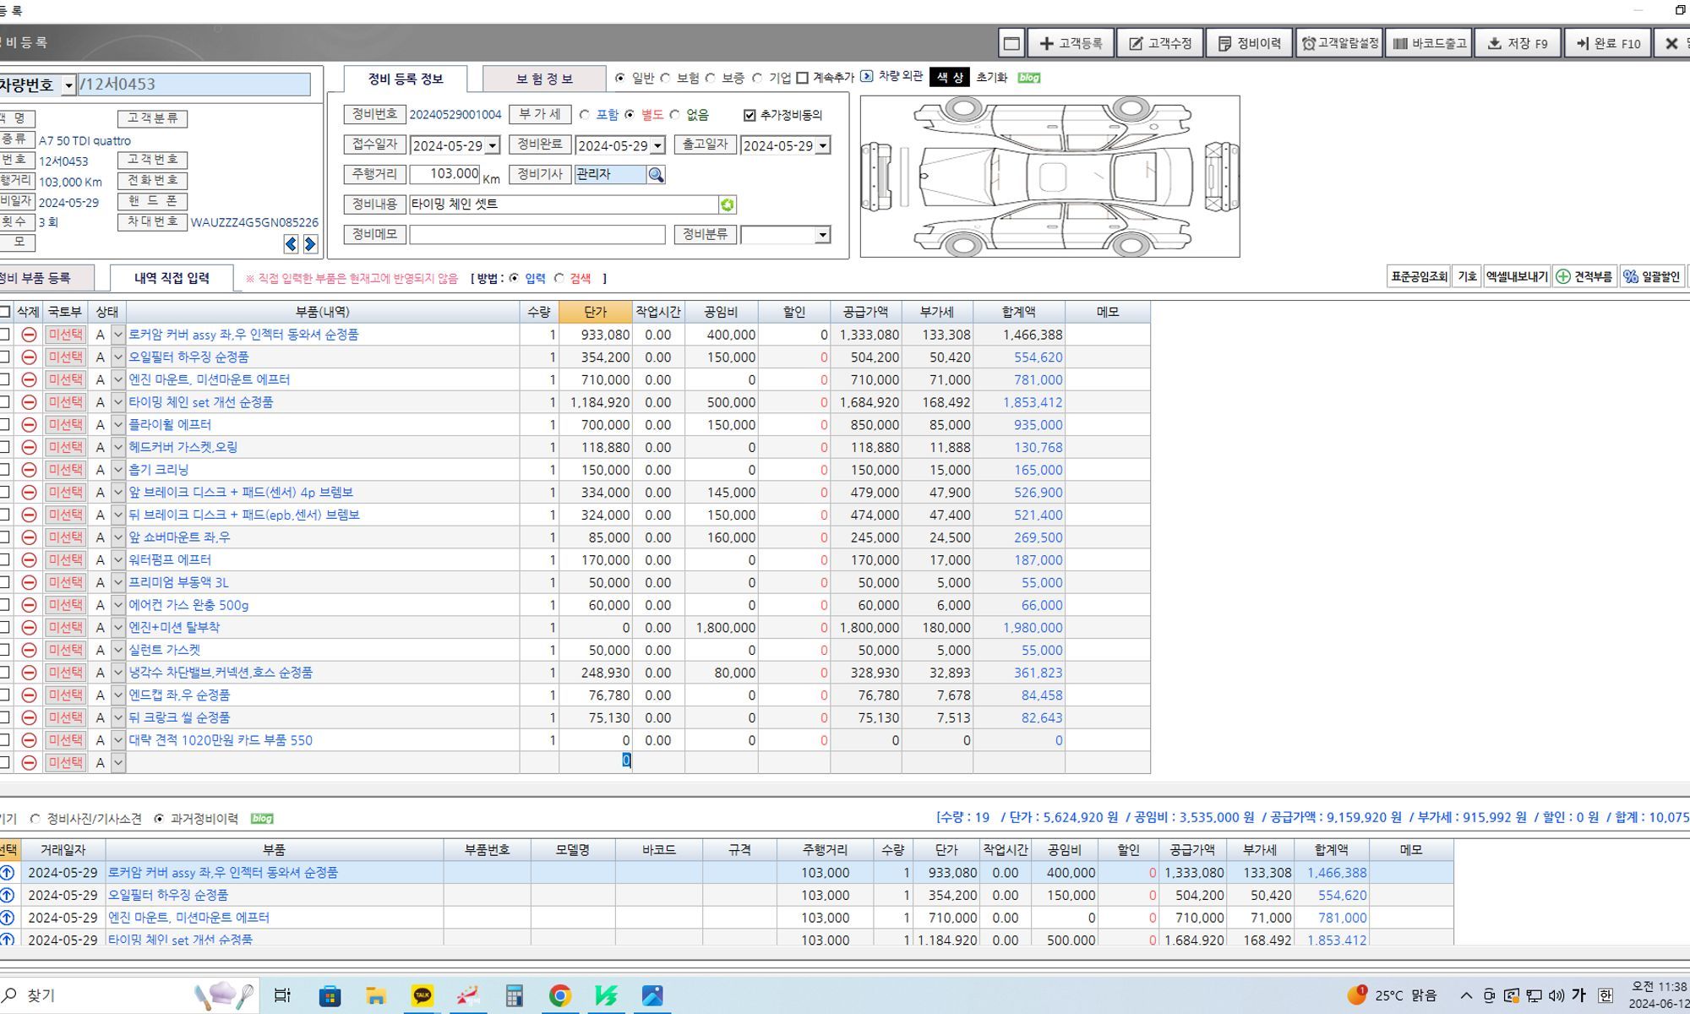
Task: Toggle 계속추가 checkbox
Action: [x=803, y=78]
